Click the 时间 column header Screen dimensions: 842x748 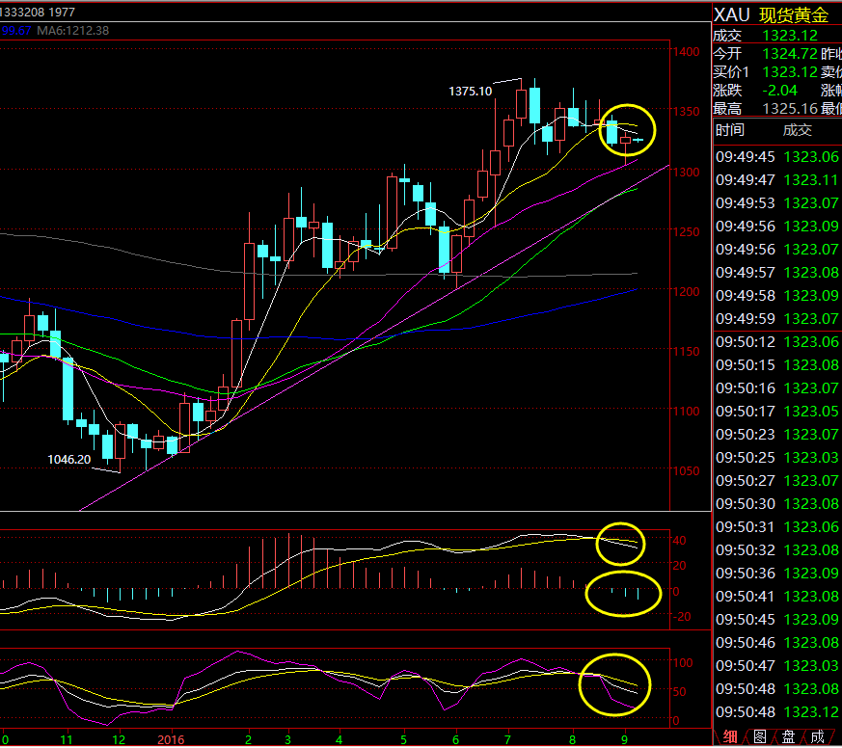[x=730, y=130]
